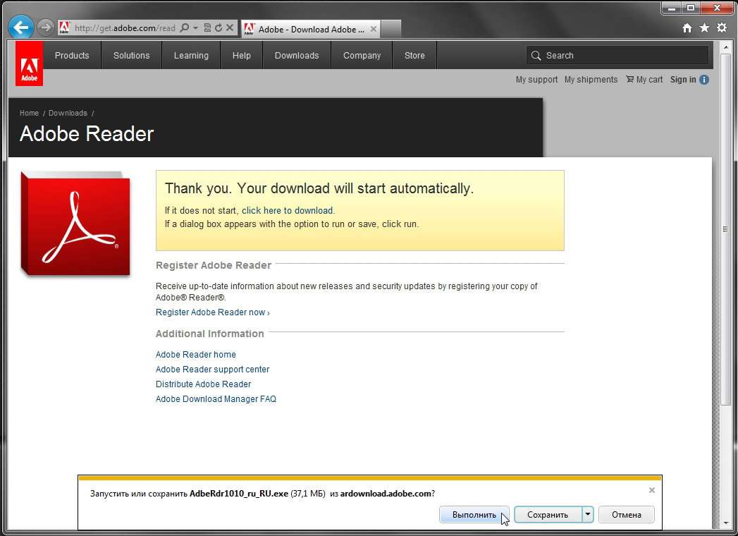Screen dimensions: 738x536
Task: Click 'click here to download' link
Action: (x=287, y=211)
